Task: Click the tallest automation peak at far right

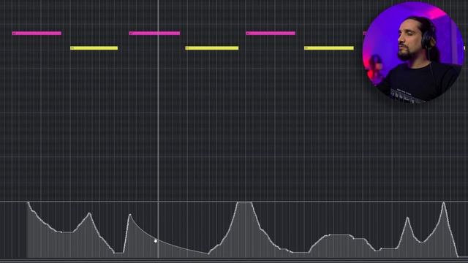Action: click(444, 203)
